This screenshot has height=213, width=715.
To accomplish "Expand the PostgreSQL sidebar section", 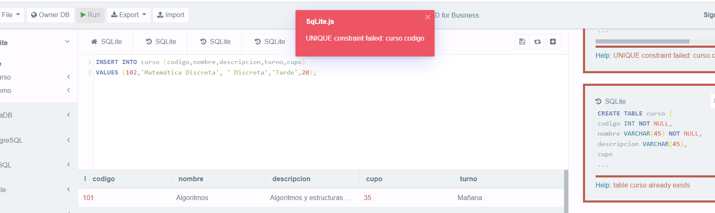I will coord(68,140).
